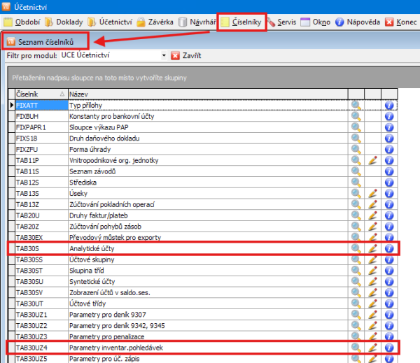Screen dimensions: 420x363
Task: View TAB13S Úseky using magnifier icon
Action: (x=356, y=193)
